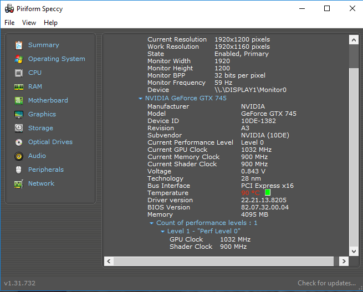The image size is (363, 292).
Task: Select the Monitor Frequency 59 Hz value
Action: [223, 83]
